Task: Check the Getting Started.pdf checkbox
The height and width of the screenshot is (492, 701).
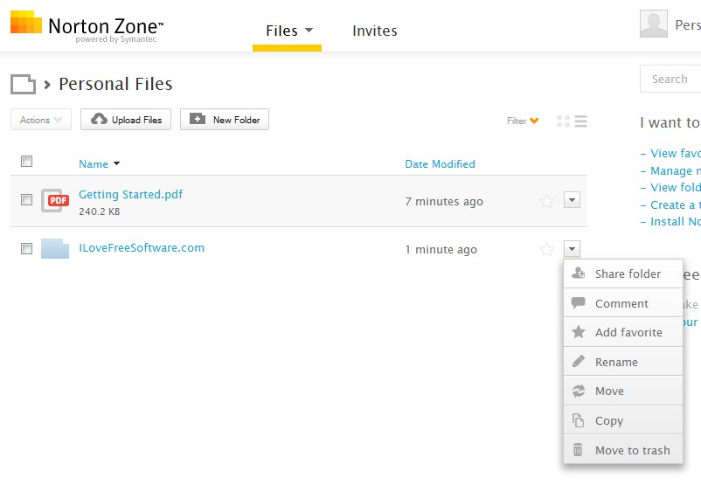Action: pos(27,200)
